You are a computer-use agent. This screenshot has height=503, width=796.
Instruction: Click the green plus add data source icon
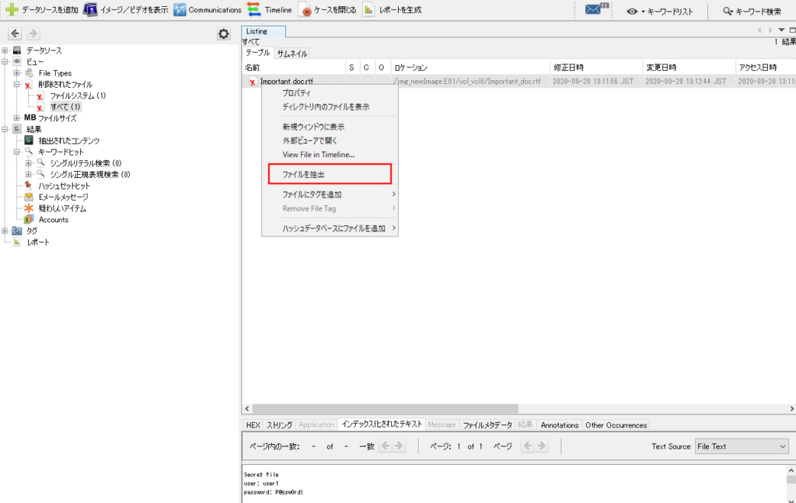click(x=12, y=9)
